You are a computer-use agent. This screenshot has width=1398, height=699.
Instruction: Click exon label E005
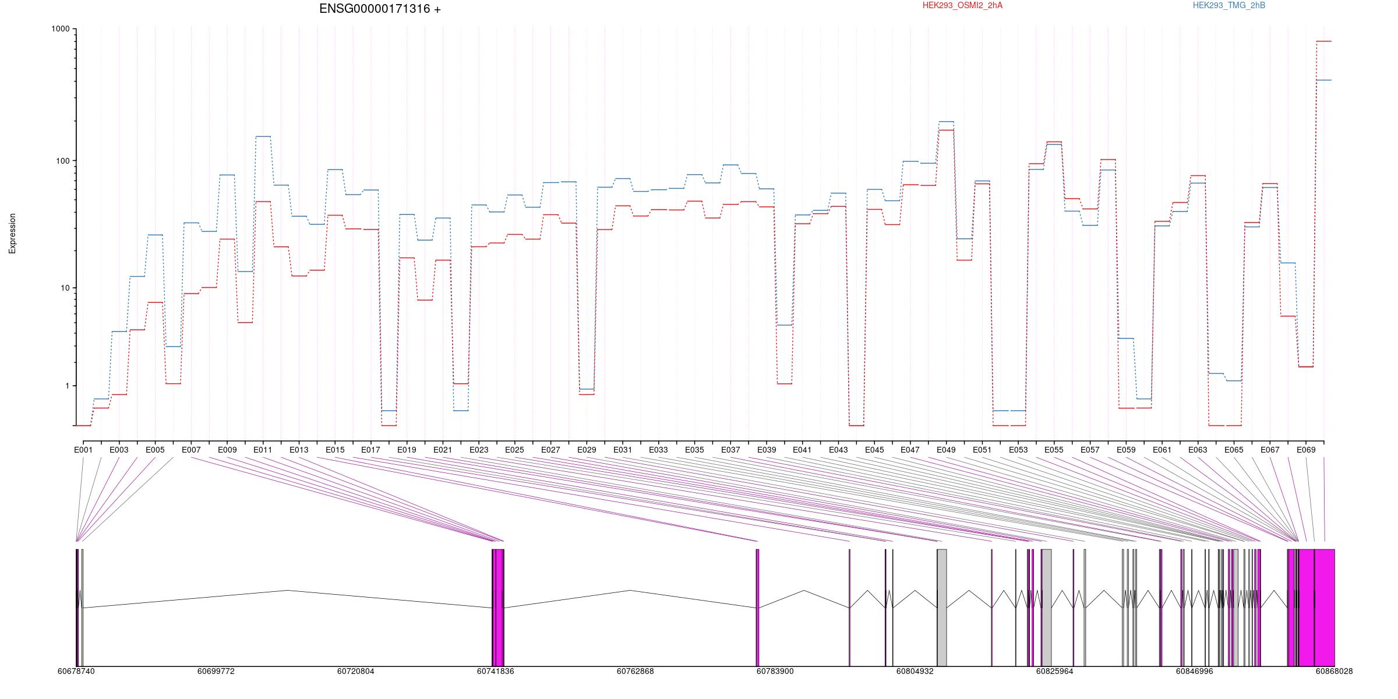point(155,450)
